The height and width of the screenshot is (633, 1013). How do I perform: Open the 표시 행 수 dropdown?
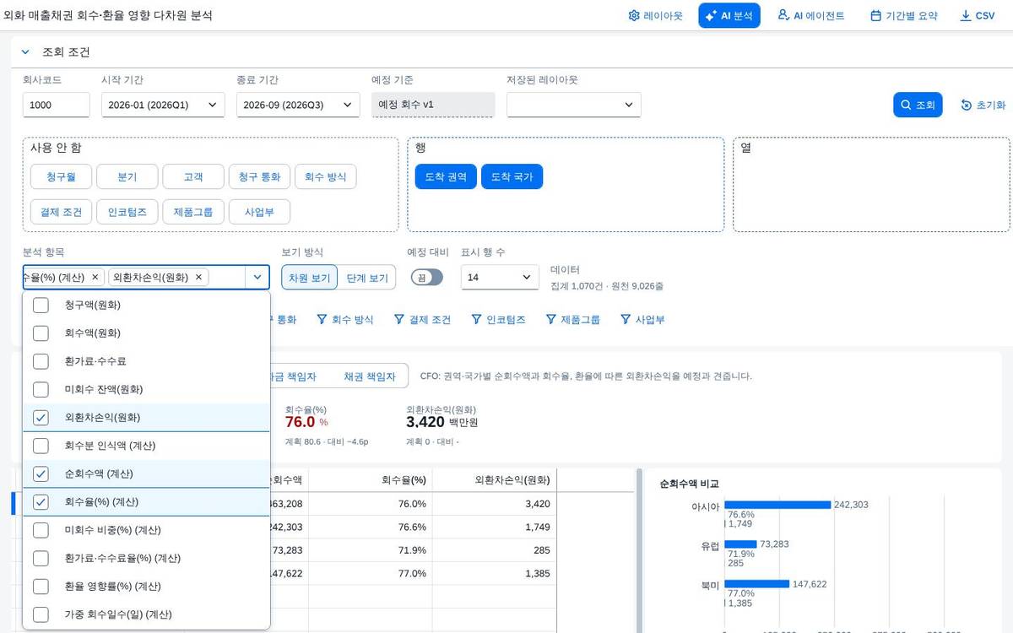coord(500,277)
